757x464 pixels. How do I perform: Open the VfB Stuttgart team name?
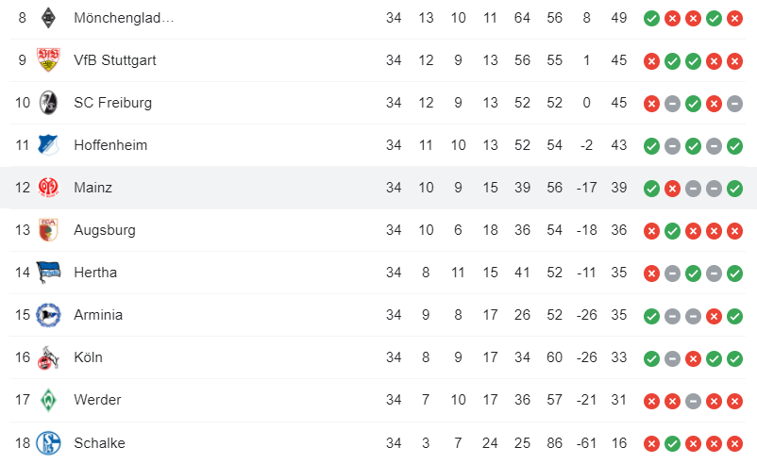115,60
